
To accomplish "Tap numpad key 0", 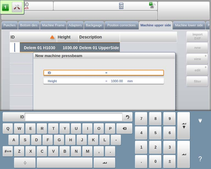I will [155, 161].
